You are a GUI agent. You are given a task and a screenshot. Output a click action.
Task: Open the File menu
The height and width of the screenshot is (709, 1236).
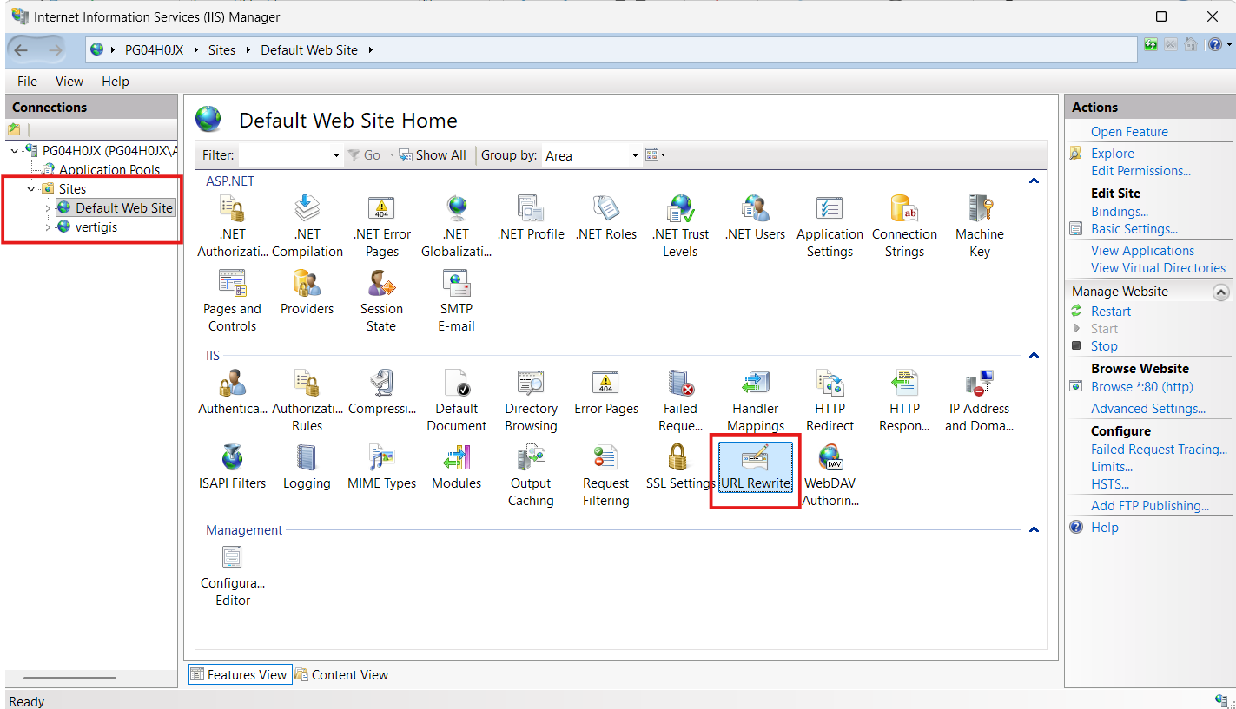pyautogui.click(x=27, y=82)
